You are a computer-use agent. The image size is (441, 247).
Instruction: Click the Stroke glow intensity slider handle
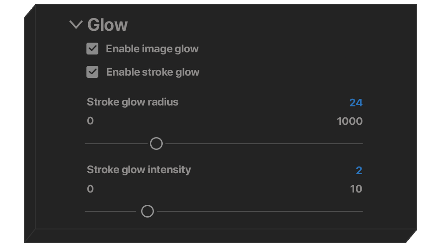point(147,211)
